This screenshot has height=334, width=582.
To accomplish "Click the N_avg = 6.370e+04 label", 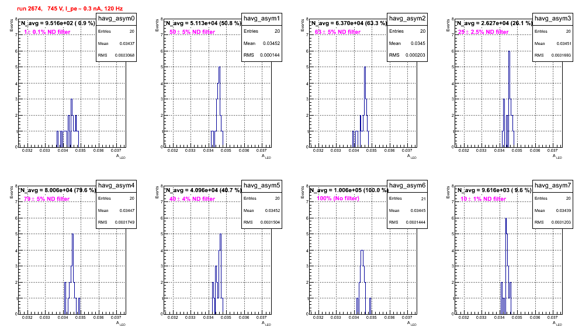I will coord(349,23).
